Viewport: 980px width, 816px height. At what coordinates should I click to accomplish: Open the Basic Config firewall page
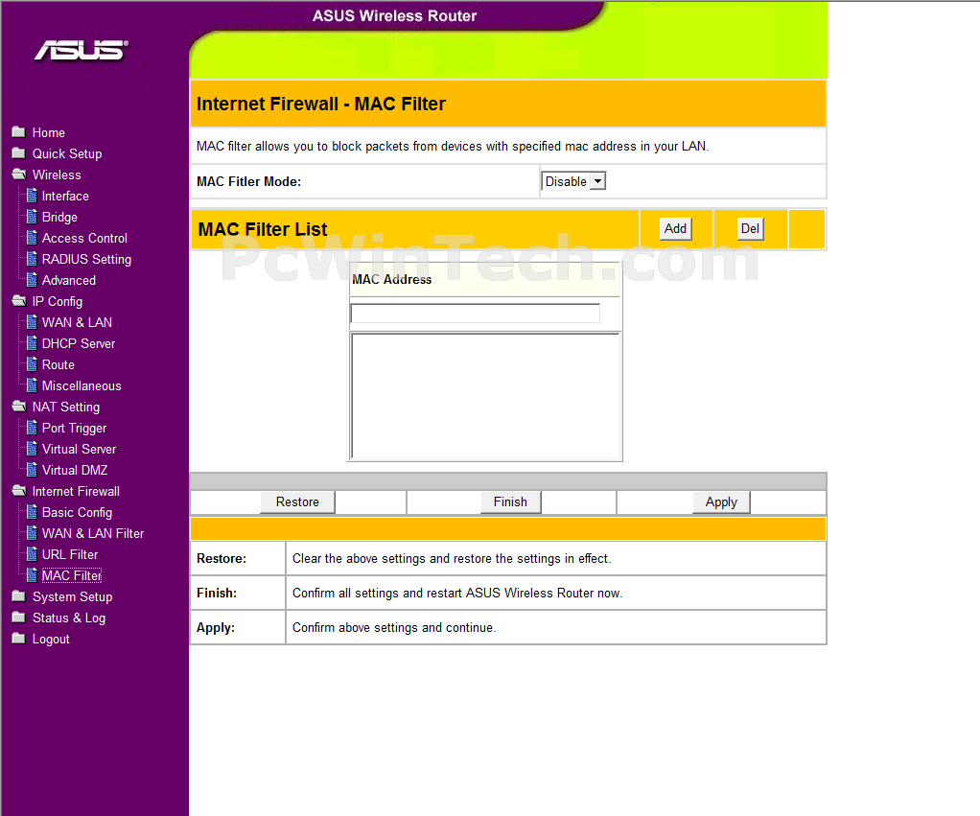pyautogui.click(x=78, y=513)
